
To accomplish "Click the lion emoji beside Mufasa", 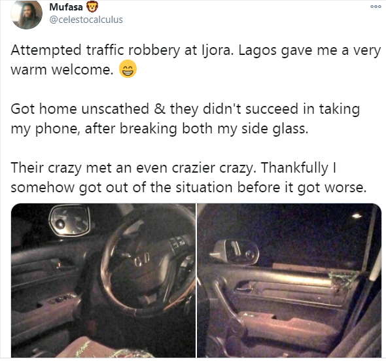I will [x=92, y=7].
